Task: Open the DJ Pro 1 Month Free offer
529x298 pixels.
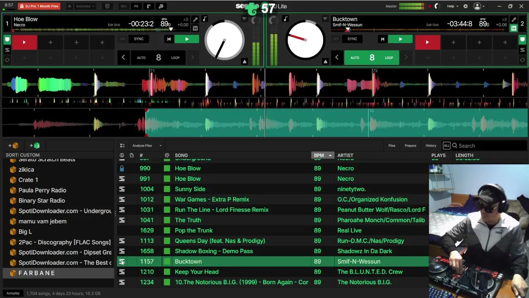Action: click(x=39, y=6)
